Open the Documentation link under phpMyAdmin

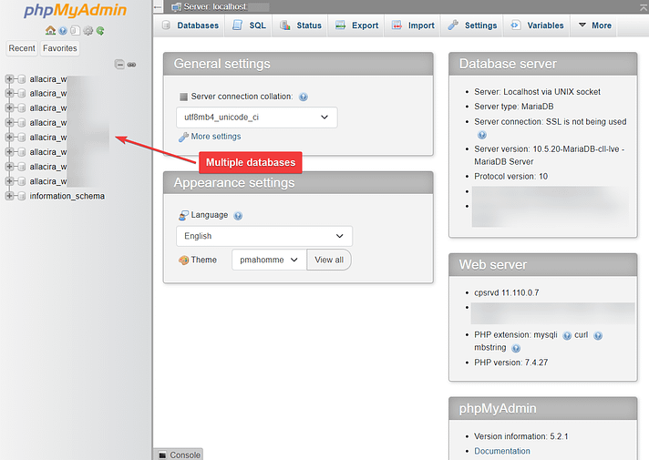click(502, 451)
